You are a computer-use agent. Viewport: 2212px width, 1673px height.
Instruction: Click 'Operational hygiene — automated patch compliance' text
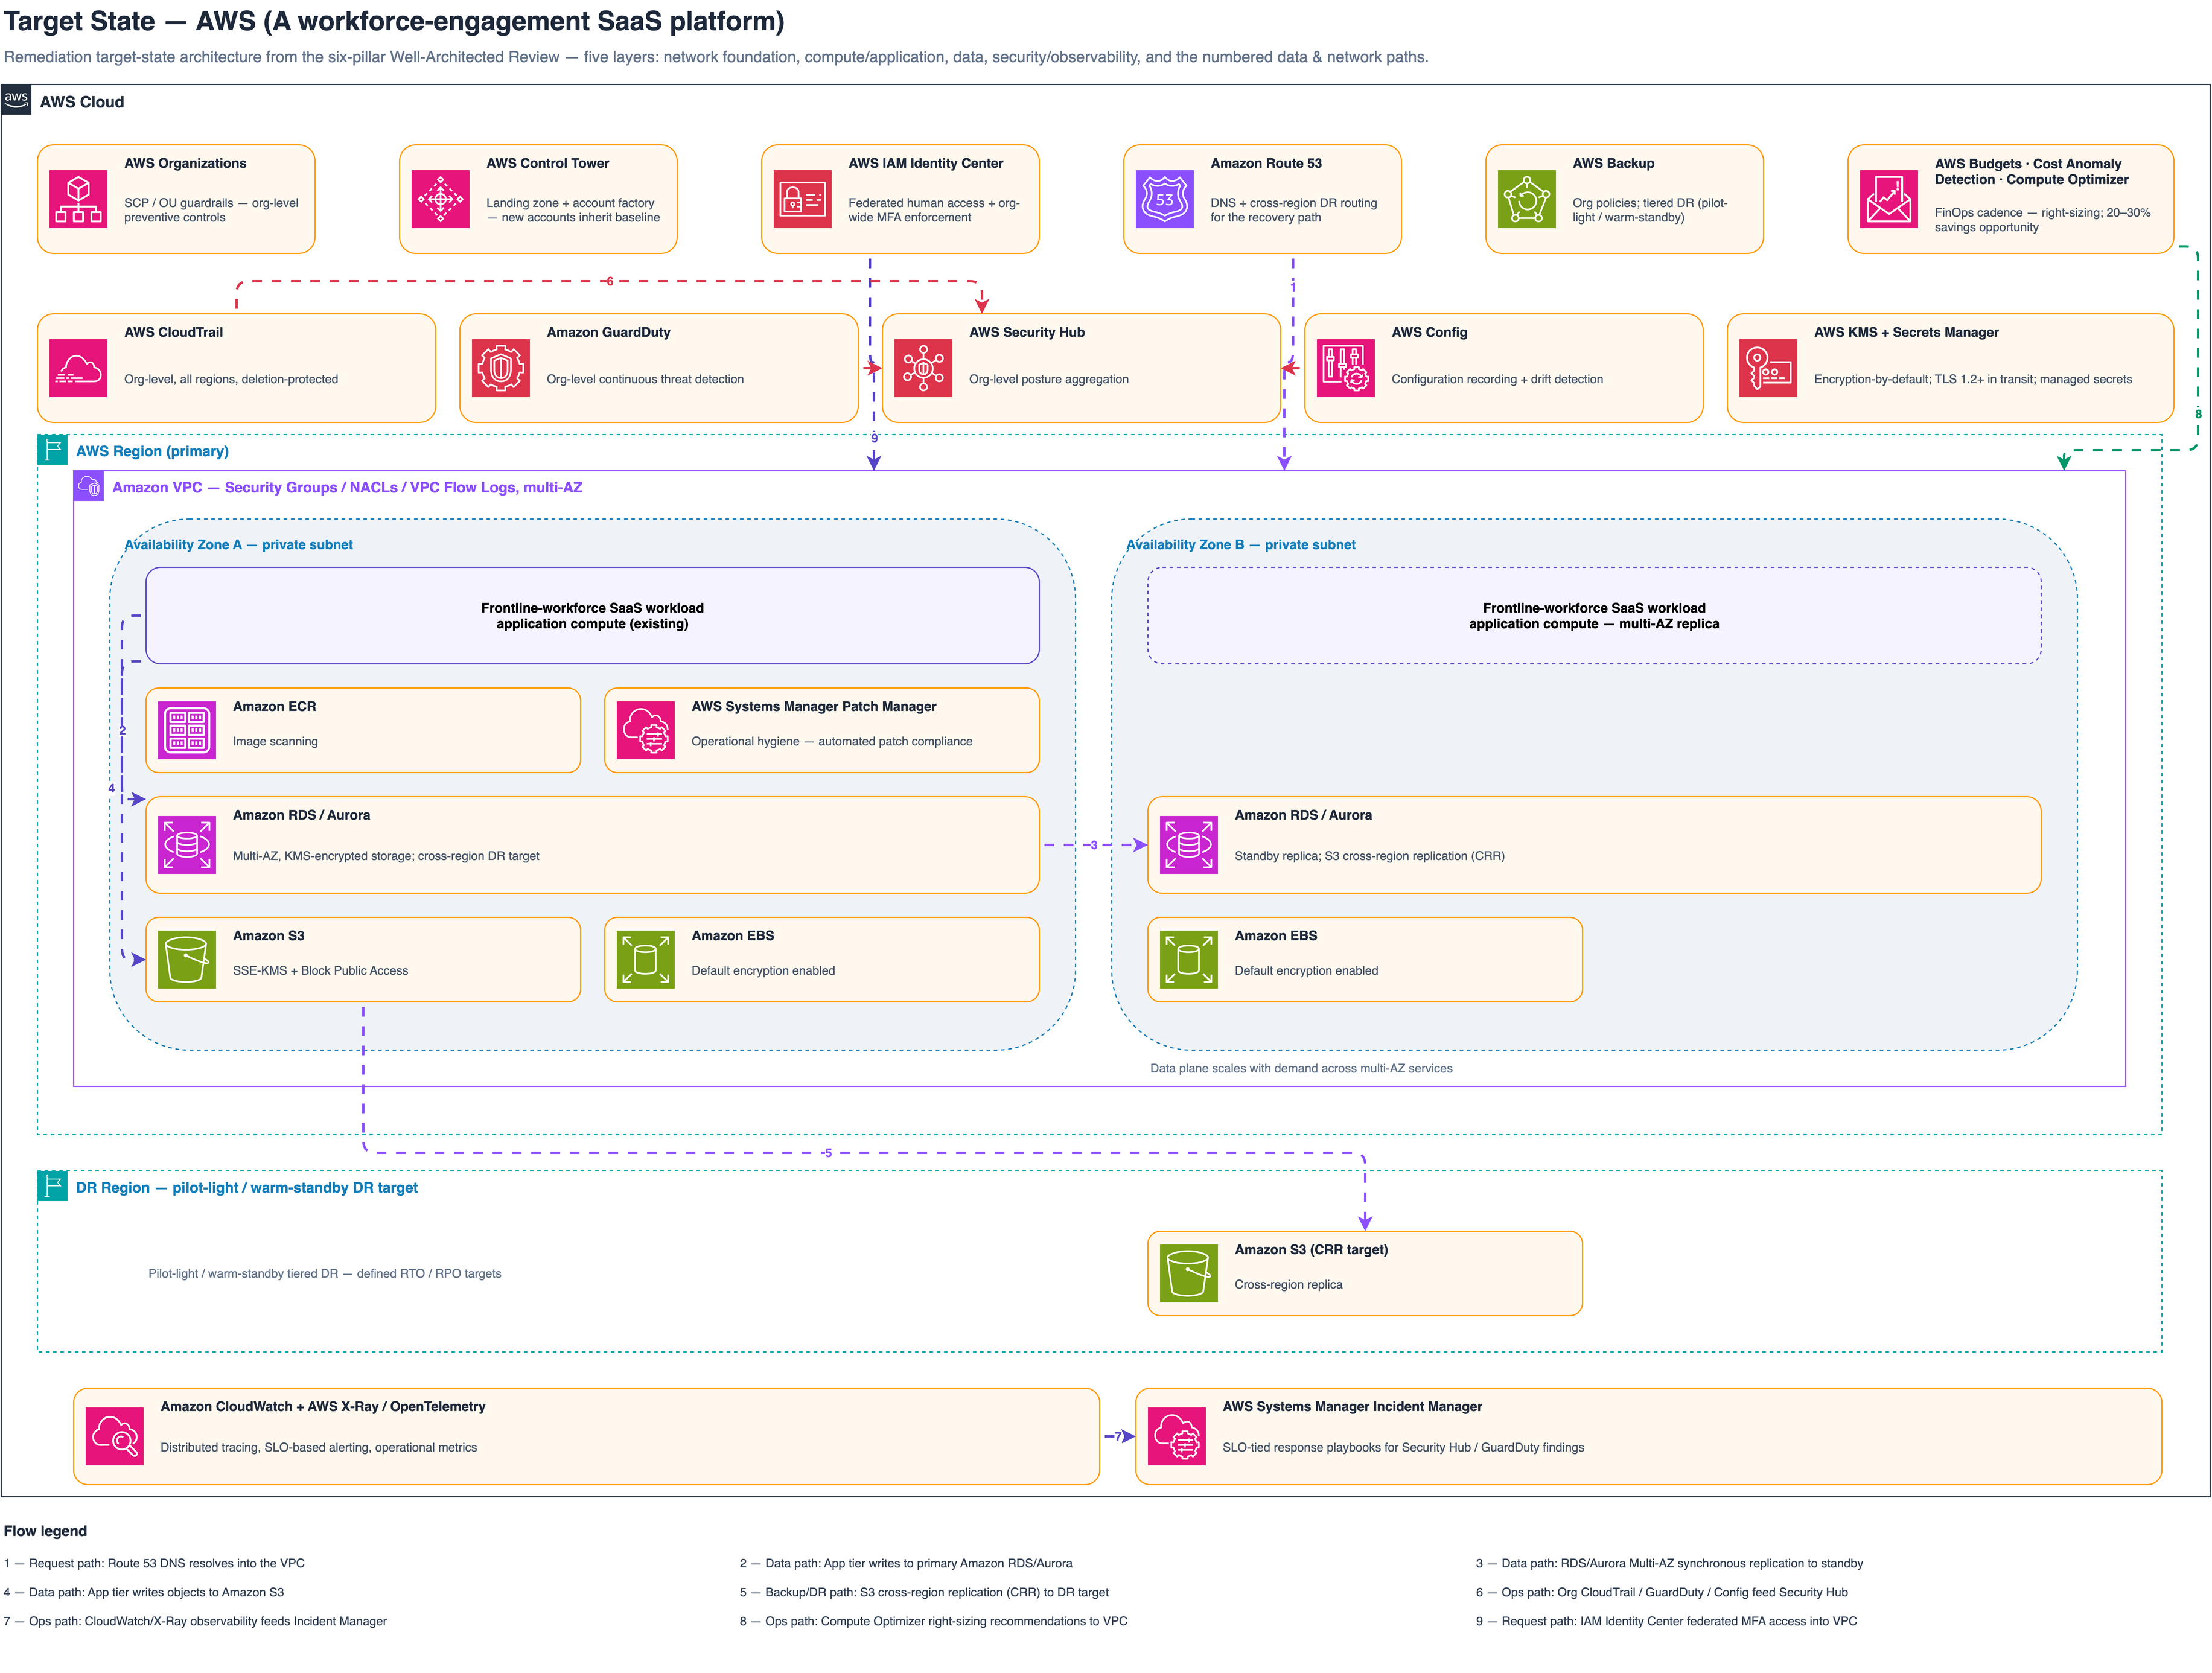click(x=832, y=741)
